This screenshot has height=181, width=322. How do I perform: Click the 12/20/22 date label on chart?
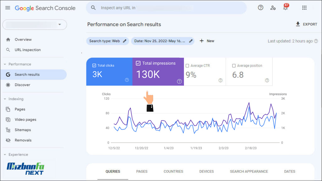[141, 148]
